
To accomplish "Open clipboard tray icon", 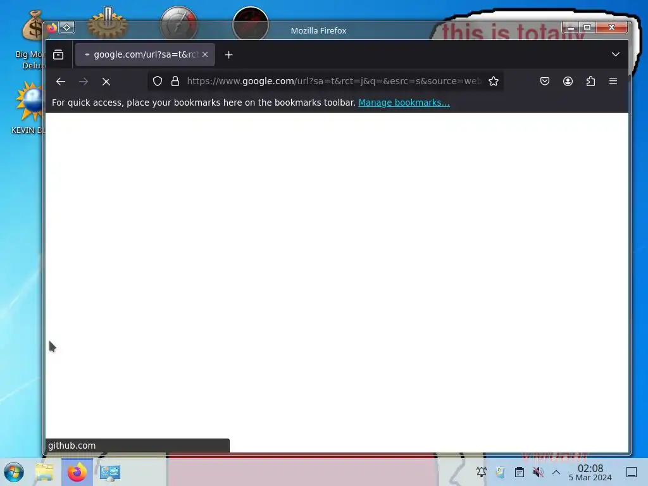I will click(520, 472).
